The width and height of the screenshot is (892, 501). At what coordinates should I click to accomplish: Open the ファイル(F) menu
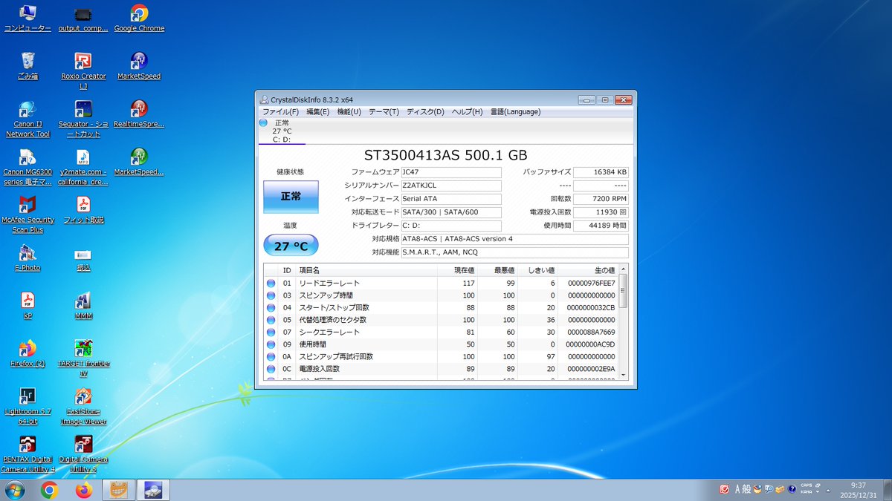280,111
